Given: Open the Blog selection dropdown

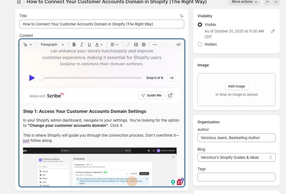Looking at the screenshot, I should [236, 157].
